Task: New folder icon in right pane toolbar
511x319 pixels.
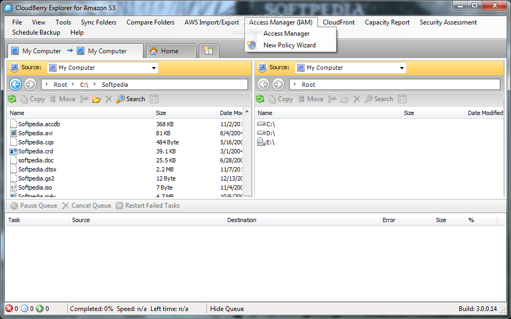Action: [x=344, y=99]
